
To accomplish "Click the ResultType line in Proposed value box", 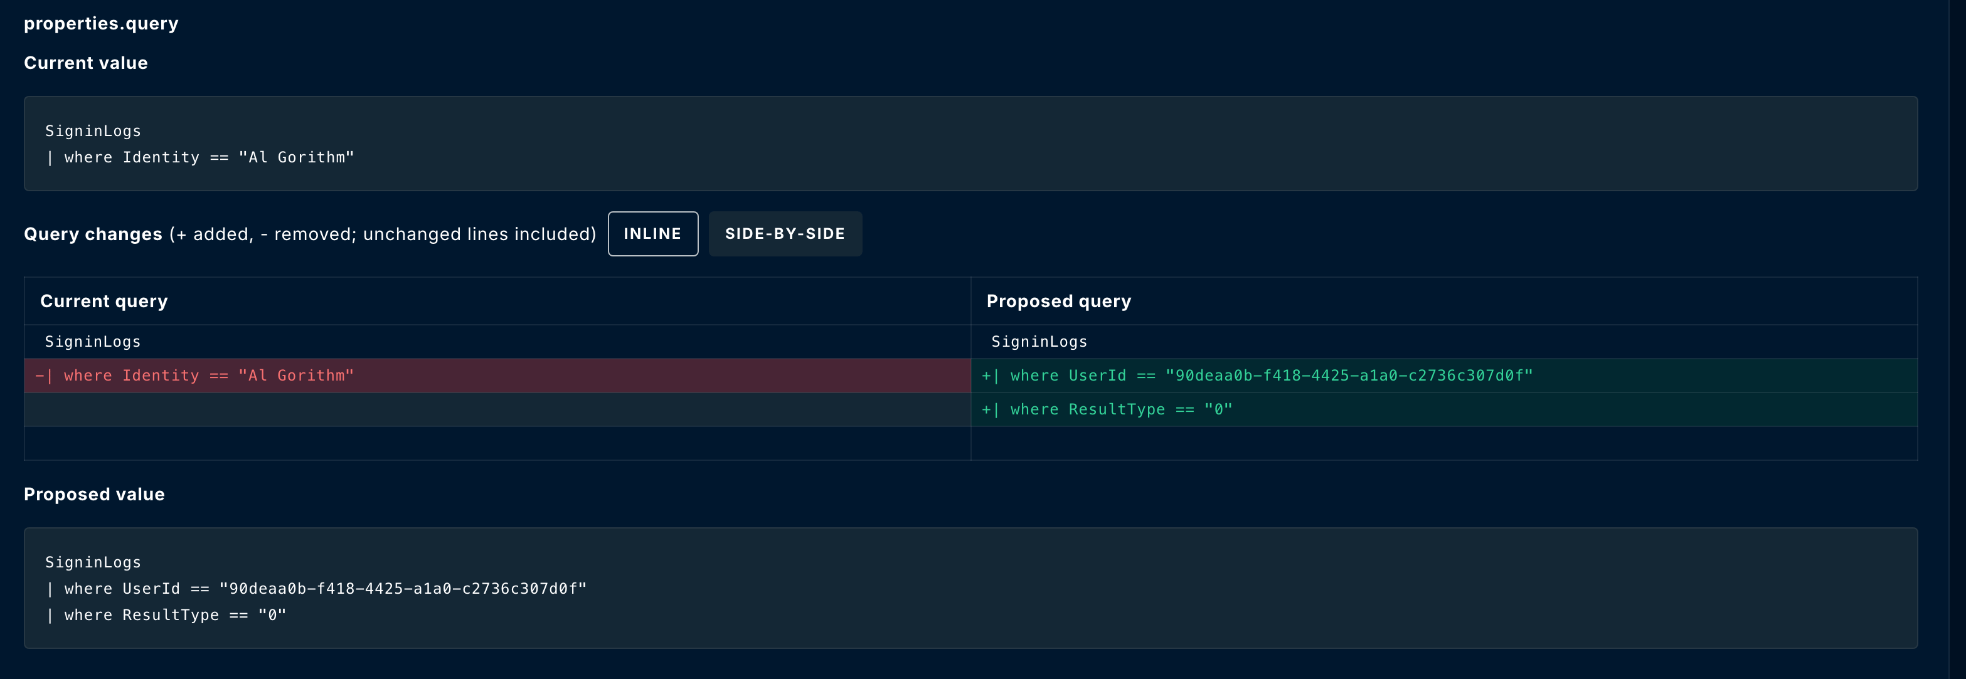I will coord(166,615).
